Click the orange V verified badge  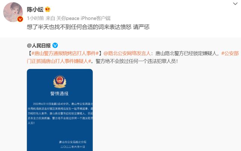pos(20,19)
